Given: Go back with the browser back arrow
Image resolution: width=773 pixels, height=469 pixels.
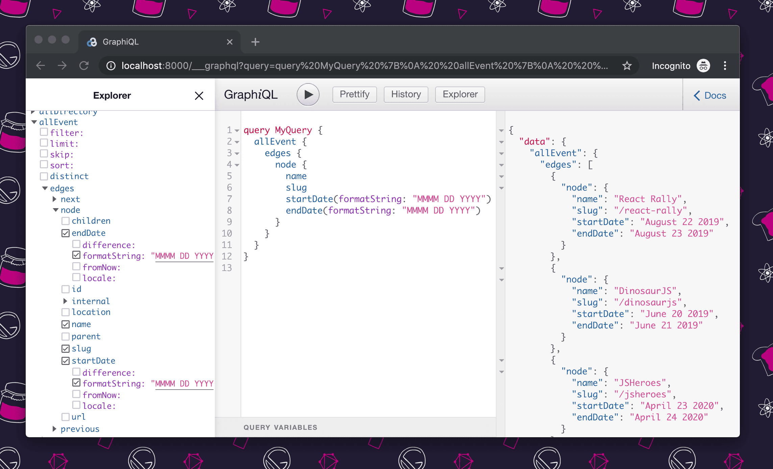Looking at the screenshot, I should tap(41, 66).
